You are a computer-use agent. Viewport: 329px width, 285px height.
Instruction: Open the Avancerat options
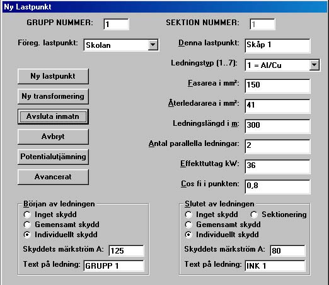click(53, 177)
